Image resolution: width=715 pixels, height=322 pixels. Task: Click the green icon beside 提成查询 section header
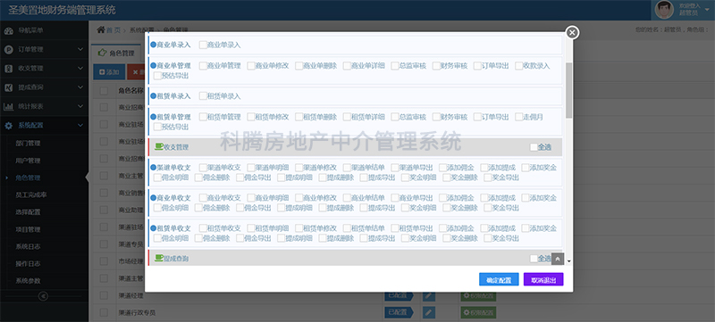(159, 258)
